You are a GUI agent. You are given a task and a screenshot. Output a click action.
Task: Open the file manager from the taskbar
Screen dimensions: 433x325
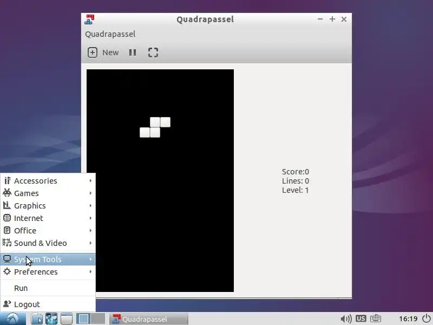(37, 319)
